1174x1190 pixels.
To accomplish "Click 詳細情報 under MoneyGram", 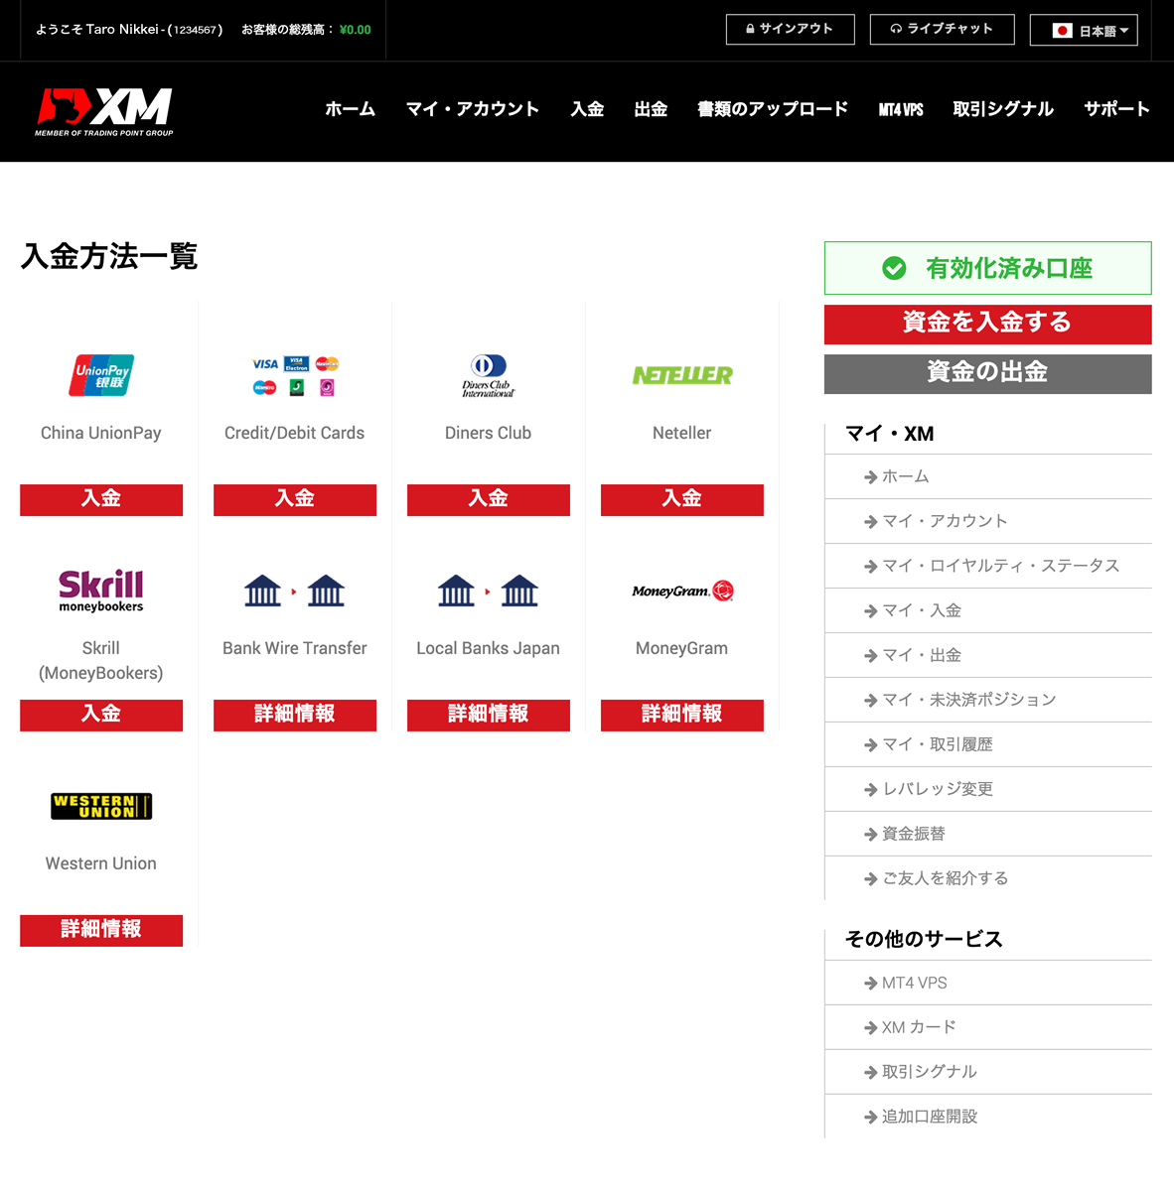I will pyautogui.click(x=682, y=715).
